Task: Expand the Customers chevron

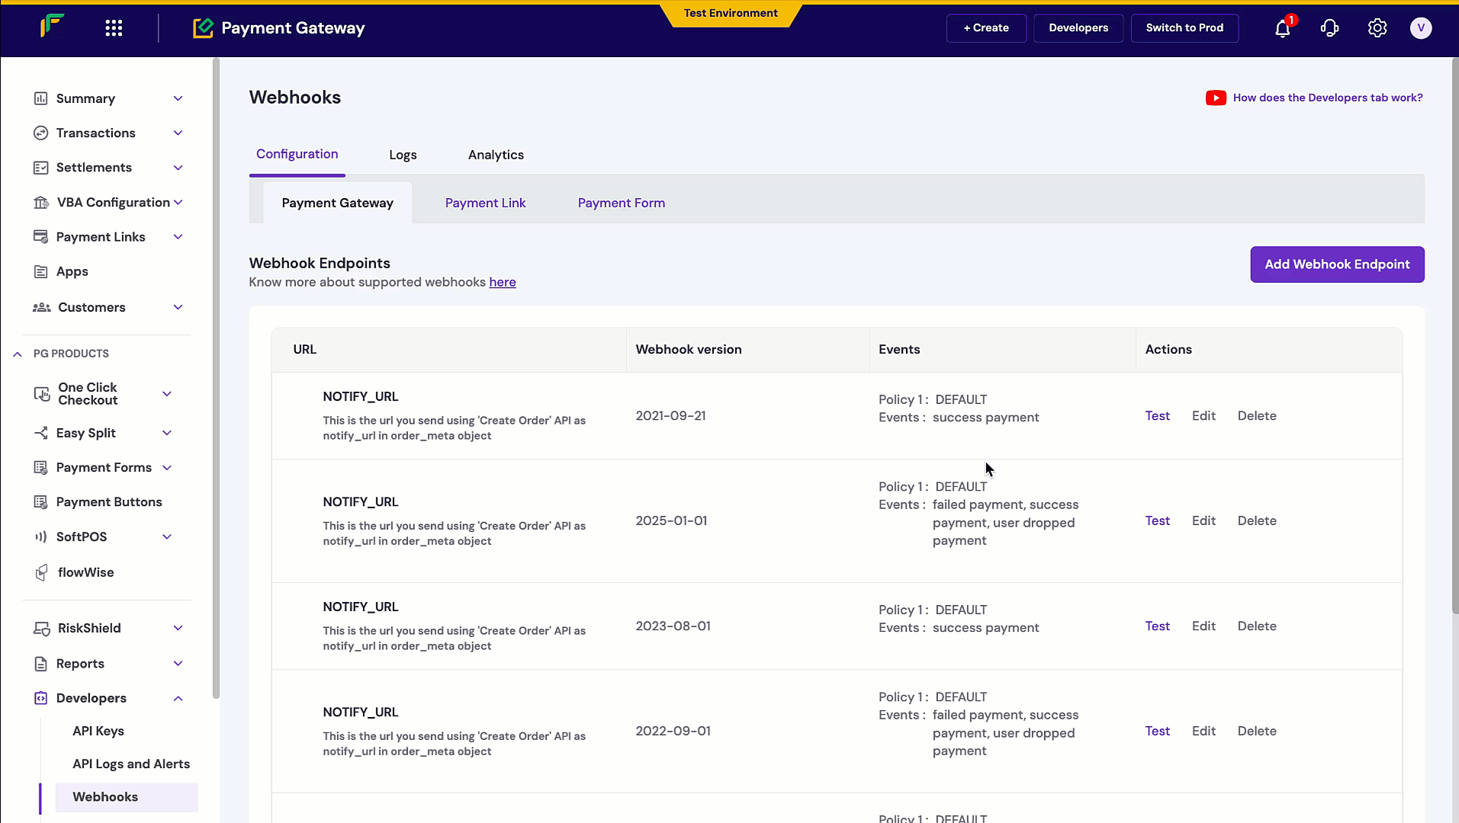Action: [x=178, y=307]
